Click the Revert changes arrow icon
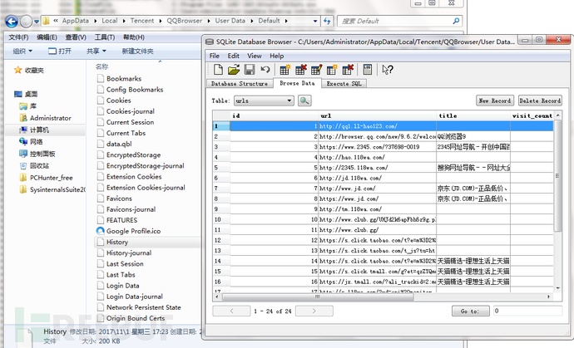 click(264, 70)
